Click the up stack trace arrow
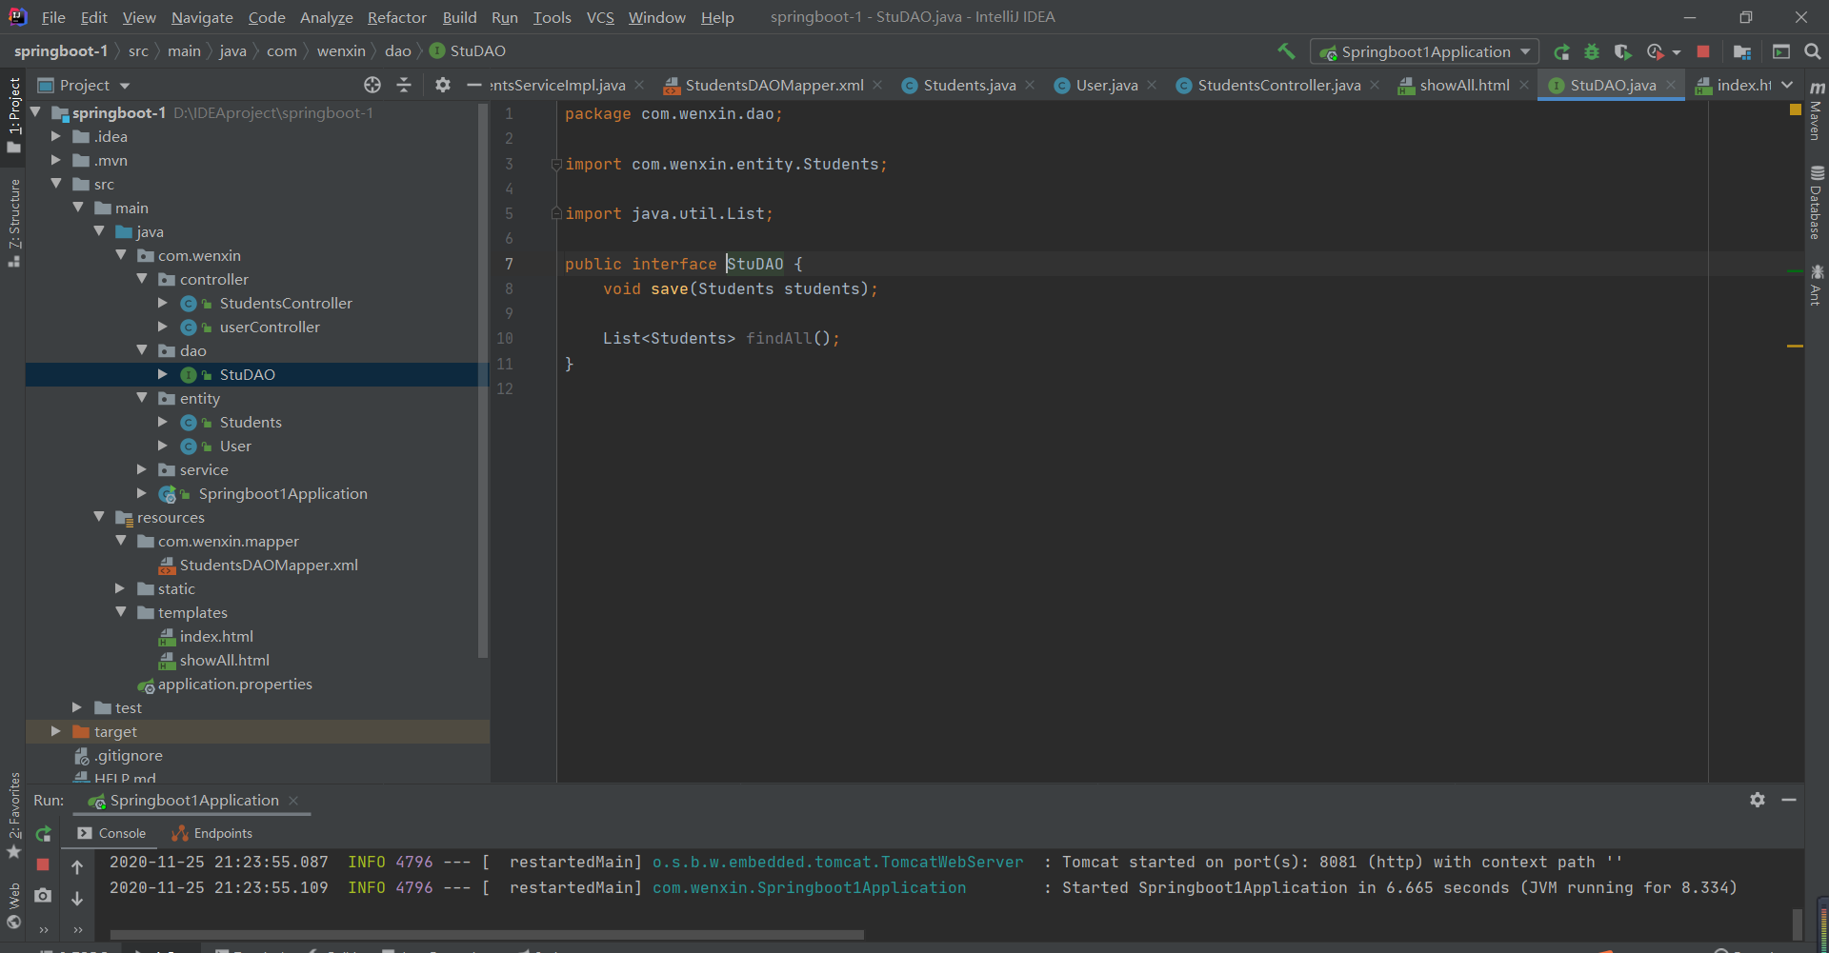The image size is (1829, 953). pos(77,866)
